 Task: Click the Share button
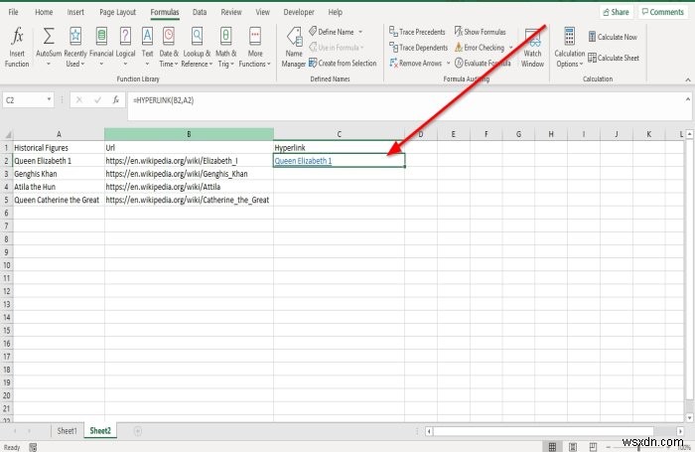point(617,12)
